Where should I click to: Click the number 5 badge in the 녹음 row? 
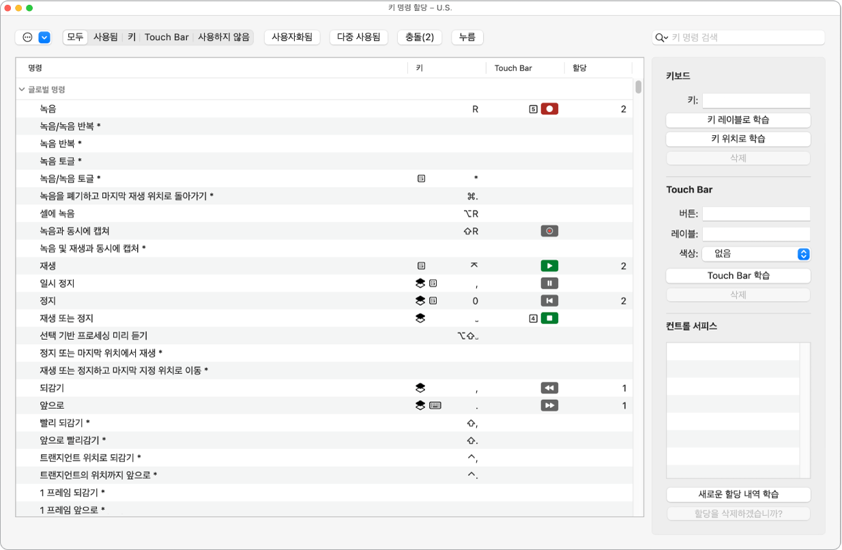[533, 108]
